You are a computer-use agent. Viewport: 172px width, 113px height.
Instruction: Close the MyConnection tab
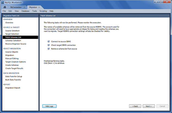coord(24,7)
